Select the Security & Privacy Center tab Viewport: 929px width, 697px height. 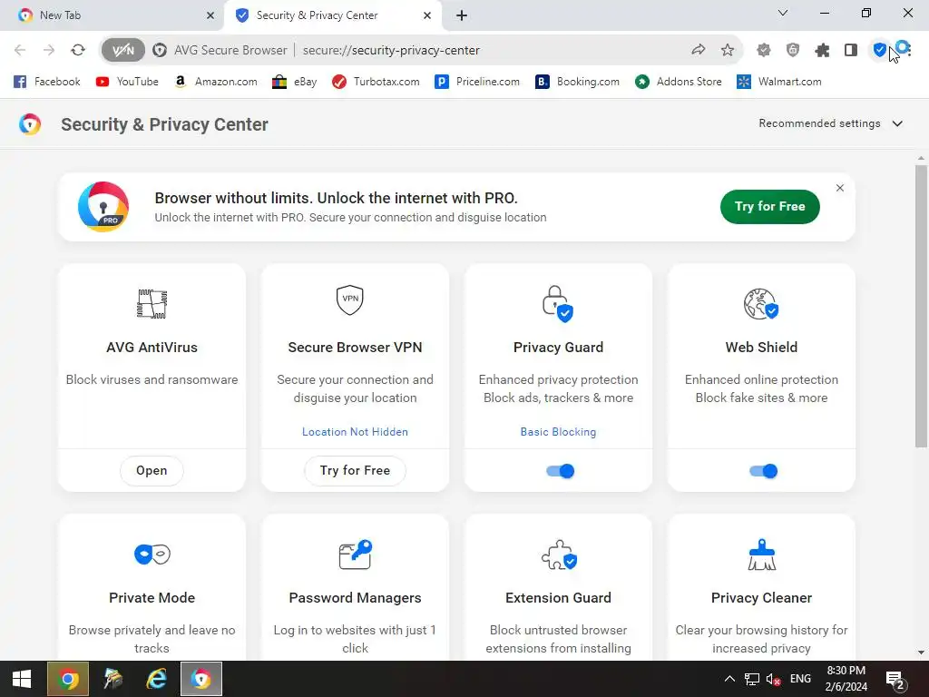[x=332, y=15]
